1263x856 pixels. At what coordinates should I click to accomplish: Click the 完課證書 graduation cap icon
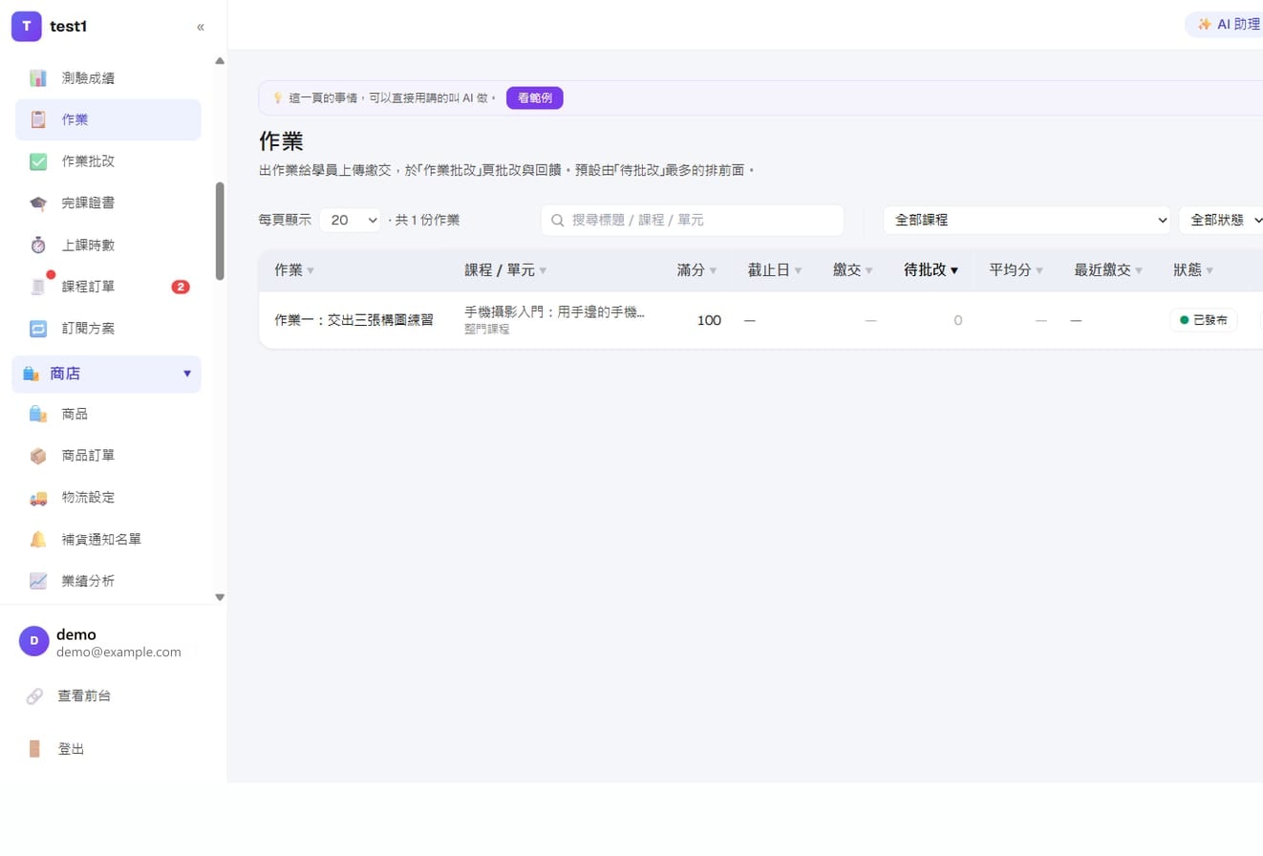pyautogui.click(x=38, y=203)
